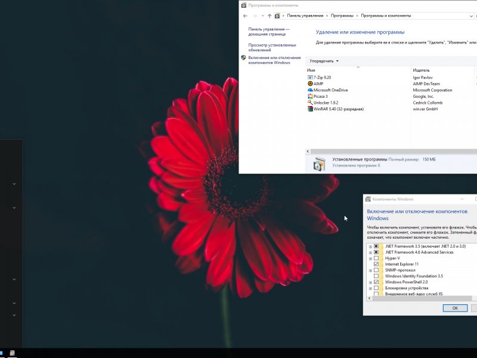Image resolution: width=477 pixels, height=358 pixels.
Task: Select the Picasa 3 program icon
Action: click(x=310, y=96)
